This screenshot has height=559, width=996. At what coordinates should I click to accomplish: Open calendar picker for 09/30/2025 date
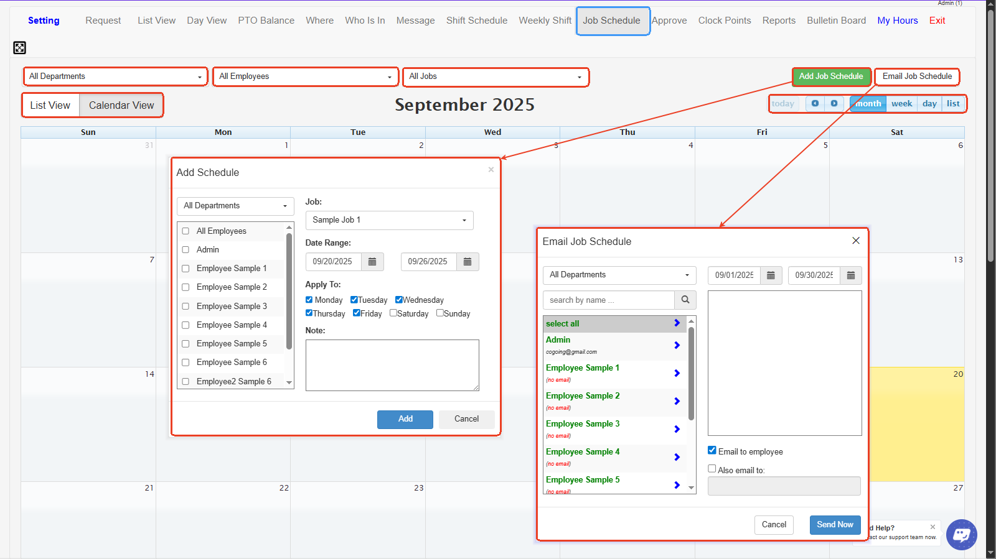click(x=850, y=275)
